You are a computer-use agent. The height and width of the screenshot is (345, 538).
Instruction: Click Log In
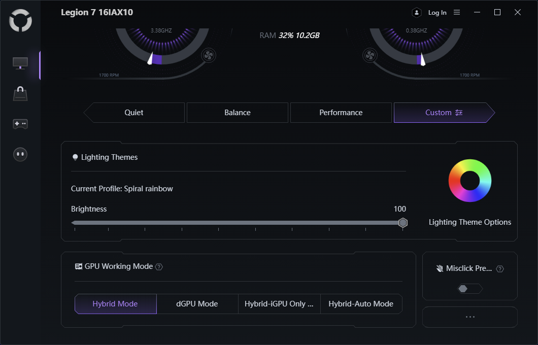[437, 13]
